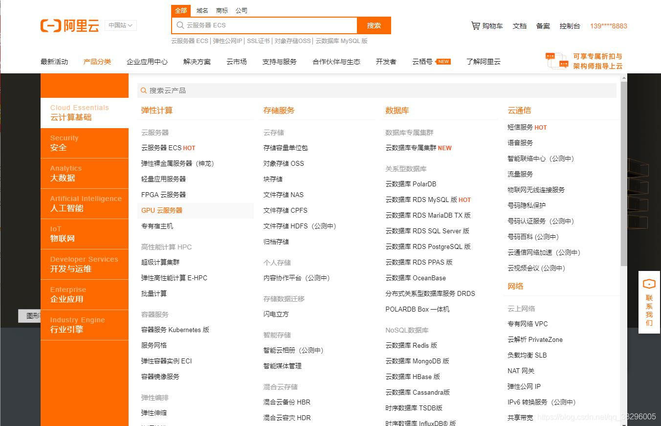Open 云数据库 PolarDB link

point(411,184)
